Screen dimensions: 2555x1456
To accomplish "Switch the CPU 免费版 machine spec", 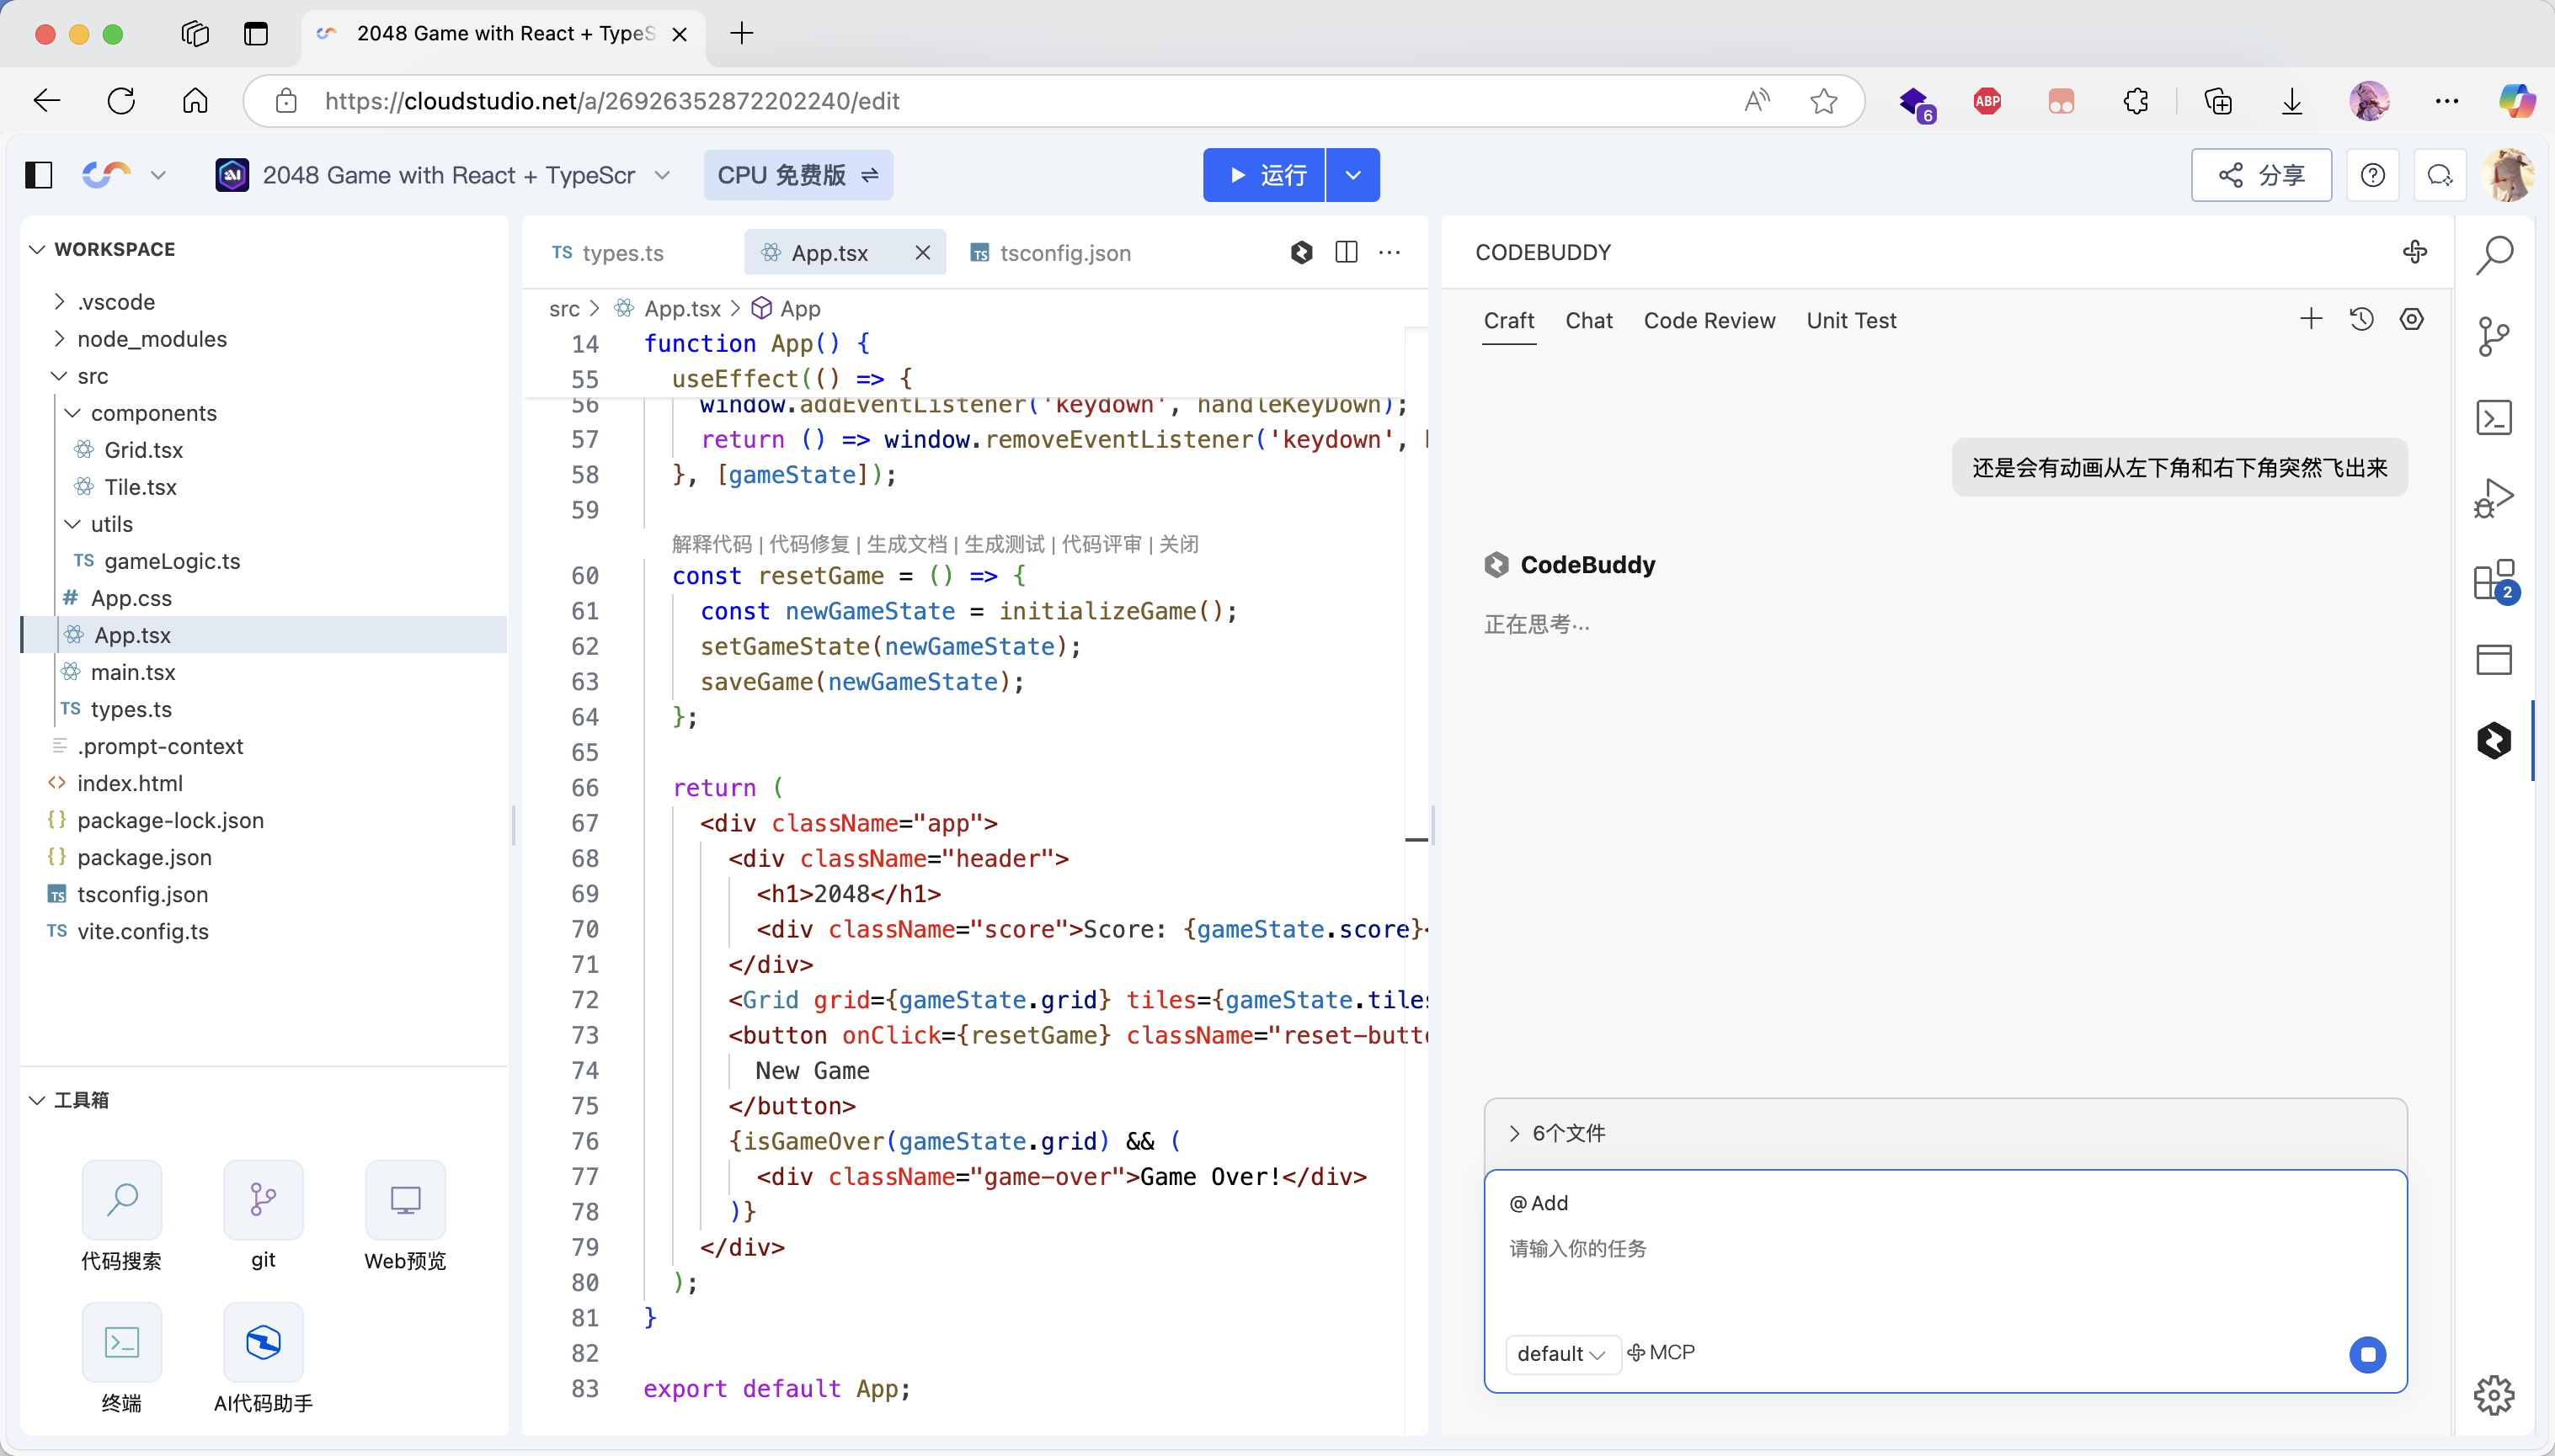I will [x=797, y=175].
